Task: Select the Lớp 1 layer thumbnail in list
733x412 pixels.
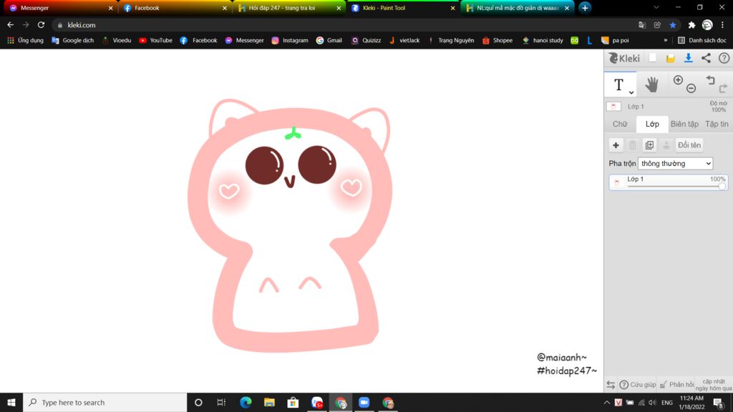Action: [616, 182]
